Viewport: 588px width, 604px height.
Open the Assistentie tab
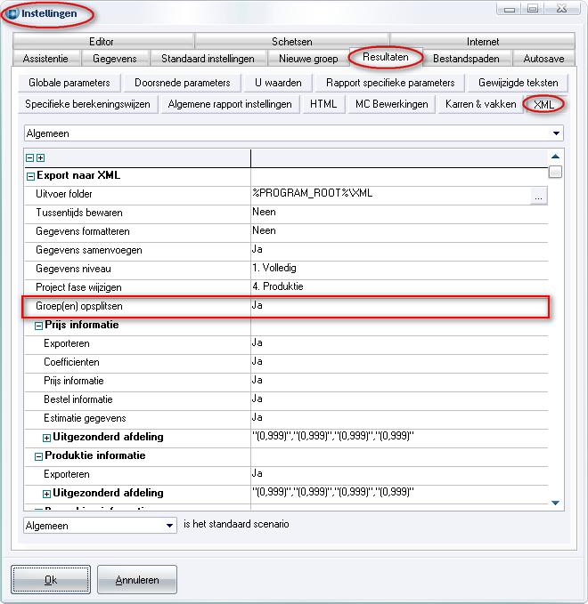pos(45,59)
